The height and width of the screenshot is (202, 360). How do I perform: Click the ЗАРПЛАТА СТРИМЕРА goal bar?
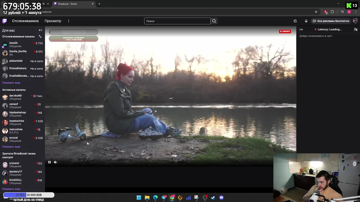pos(73,39)
